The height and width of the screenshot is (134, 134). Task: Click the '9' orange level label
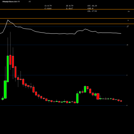click(128, 20)
